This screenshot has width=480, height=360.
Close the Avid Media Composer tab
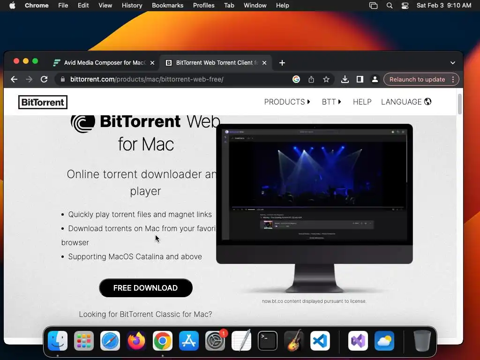pos(152,63)
